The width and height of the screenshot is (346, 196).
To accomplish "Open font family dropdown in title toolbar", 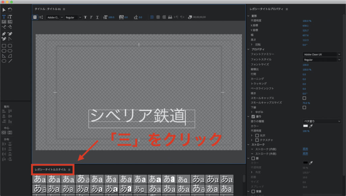I will pyautogui.click(x=55, y=18).
